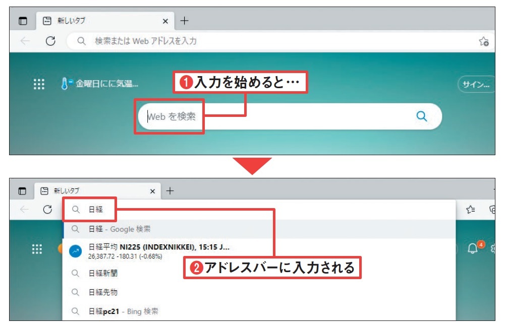Choose the 日経pc21 - Bing 検索 suggestion
505x326 pixels.
[x=259, y=311]
